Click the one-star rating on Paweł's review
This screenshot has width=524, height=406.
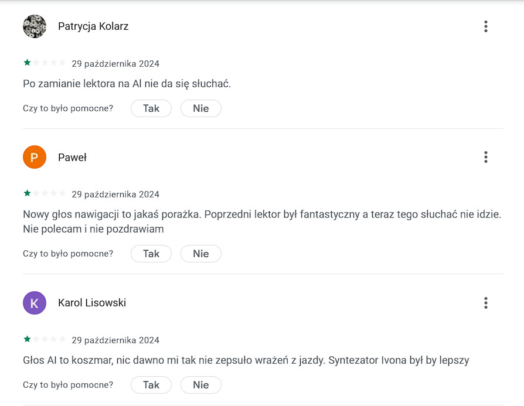click(44, 193)
